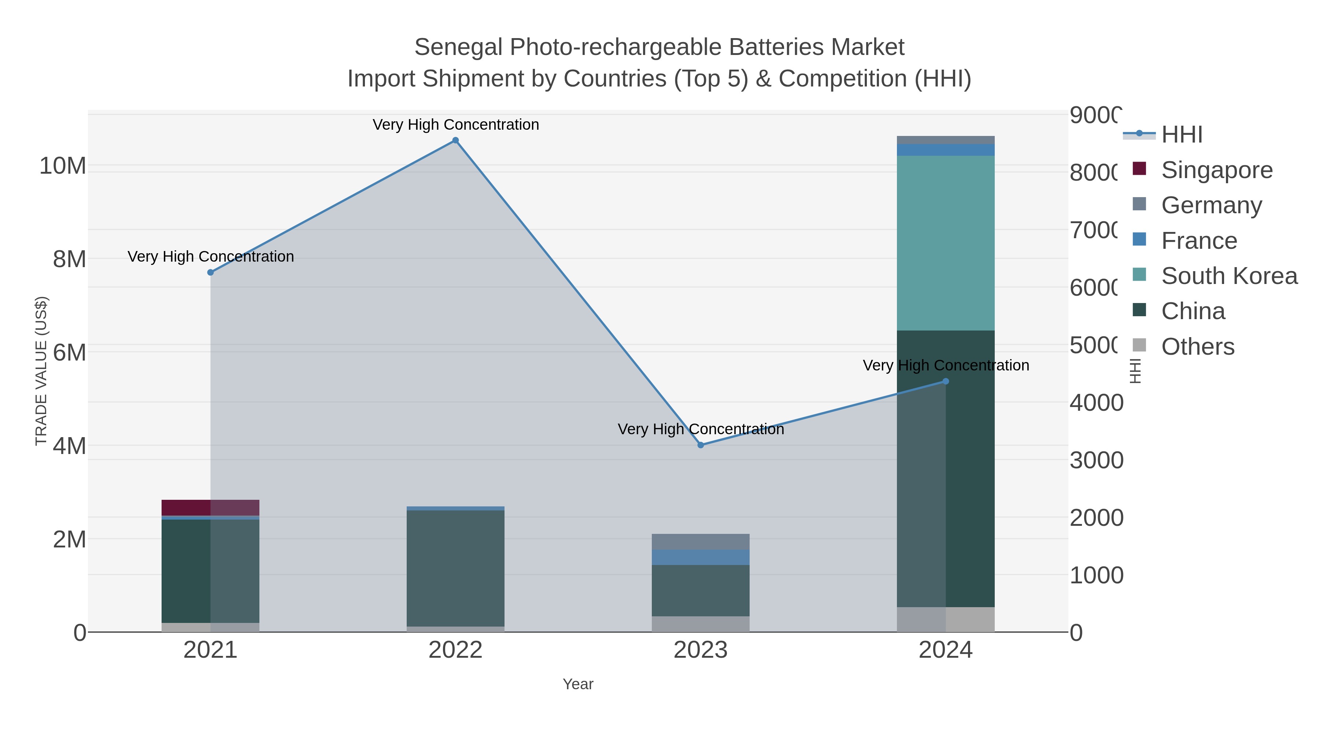Click the 4M y-axis tick label
This screenshot has width=1319, height=742.
[69, 446]
